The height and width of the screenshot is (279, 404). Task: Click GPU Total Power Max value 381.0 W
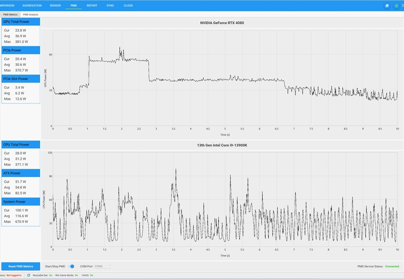pos(21,42)
